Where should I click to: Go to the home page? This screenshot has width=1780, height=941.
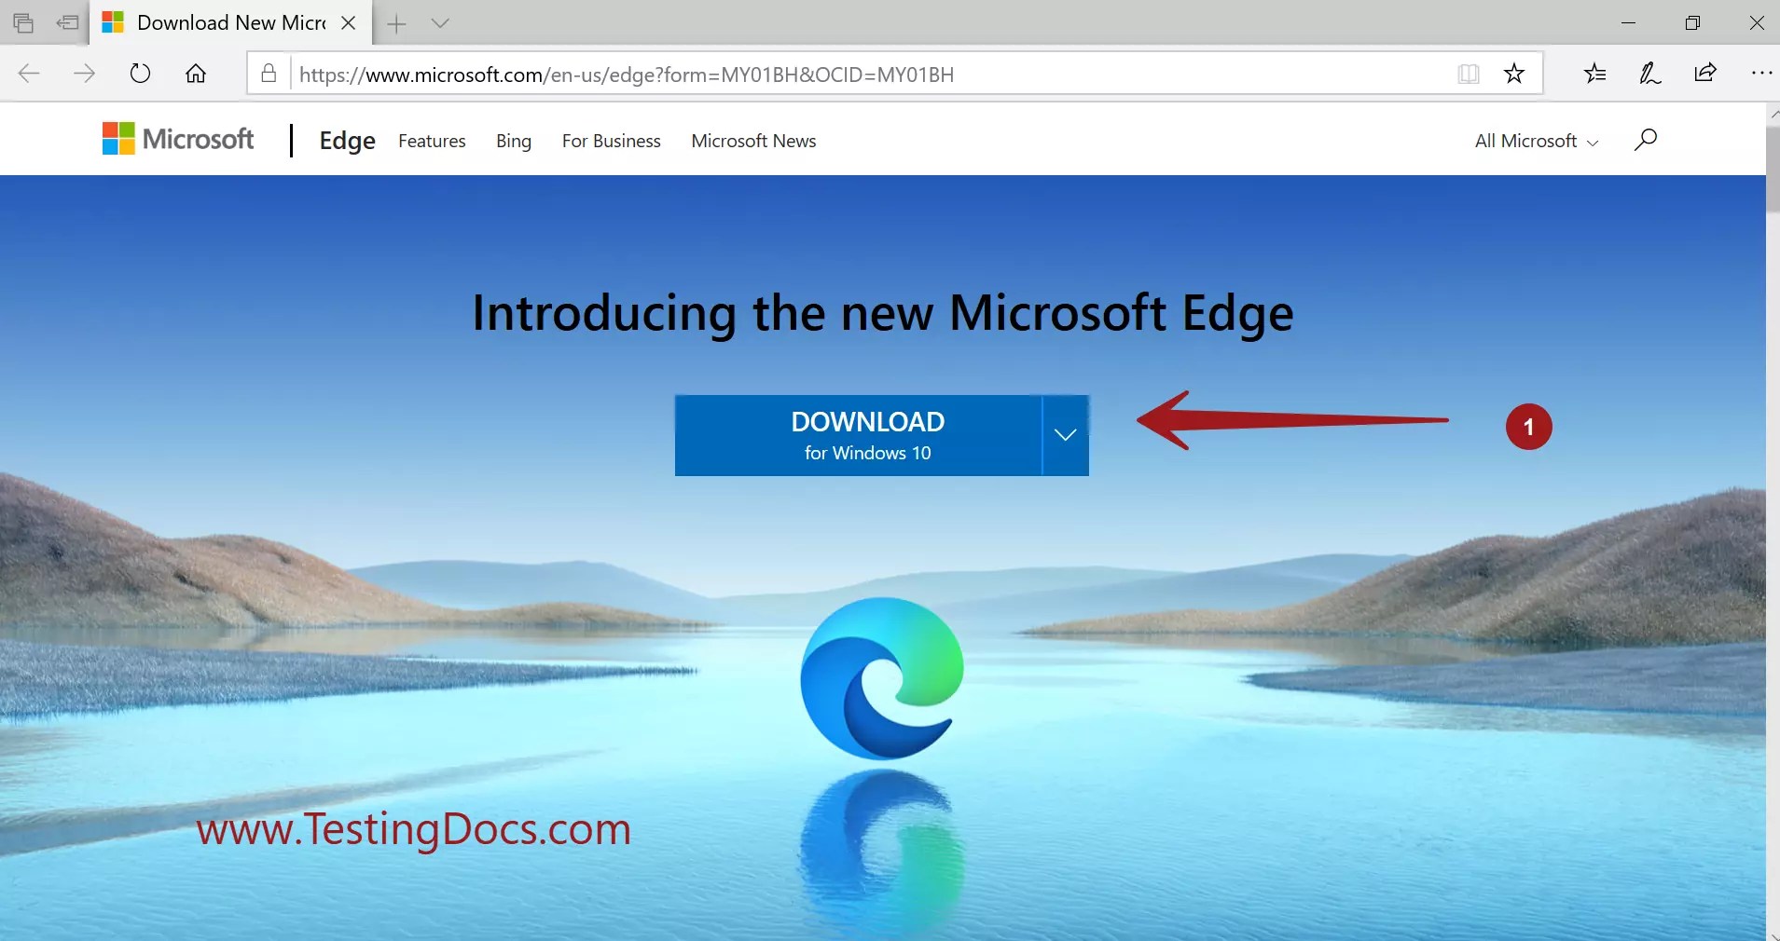point(196,74)
